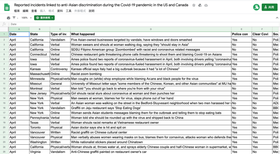Click the Minnesota cell
The width and height of the screenshot is (280, 154).
point(40,79)
